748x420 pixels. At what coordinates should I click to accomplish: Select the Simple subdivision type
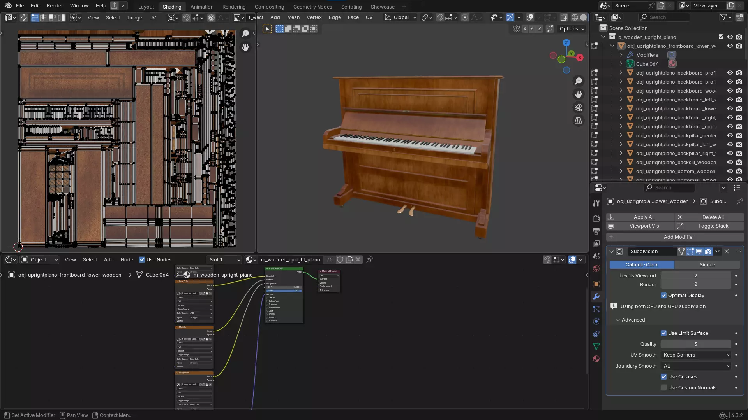707,264
